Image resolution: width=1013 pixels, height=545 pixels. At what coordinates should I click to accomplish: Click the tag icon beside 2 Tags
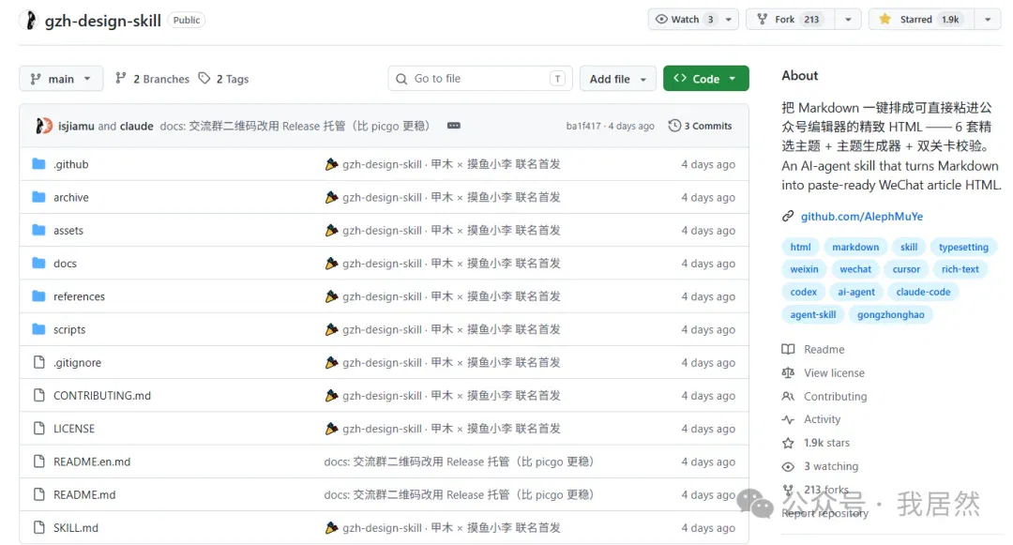(204, 78)
